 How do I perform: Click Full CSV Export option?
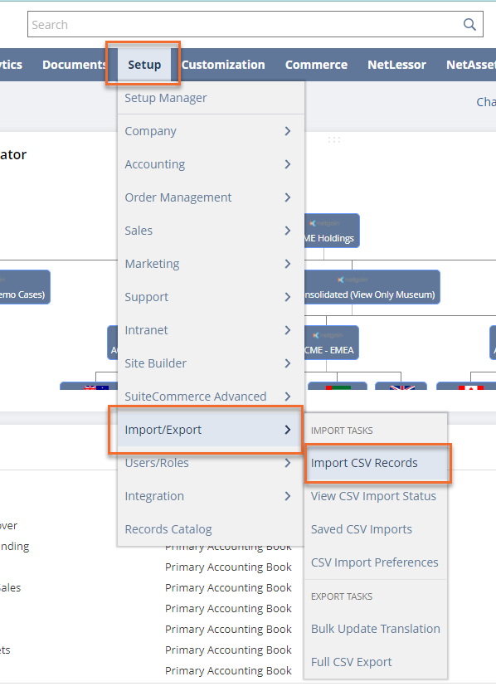point(351,662)
